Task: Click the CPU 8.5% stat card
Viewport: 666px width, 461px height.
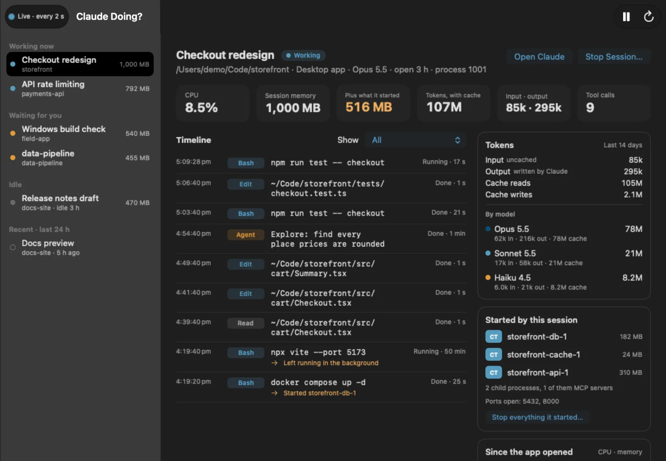Action: click(x=213, y=103)
